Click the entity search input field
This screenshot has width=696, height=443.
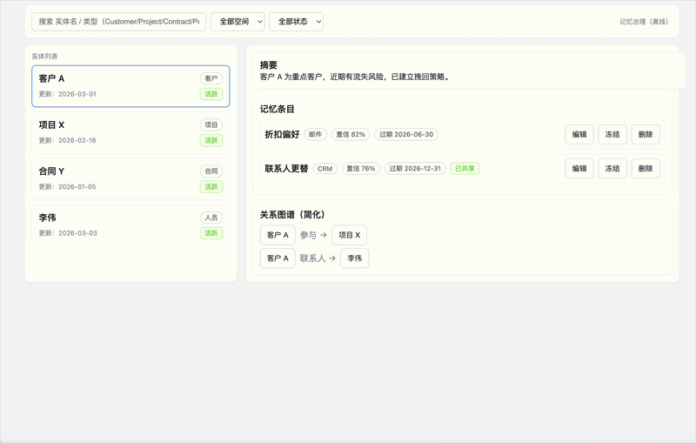tap(118, 22)
